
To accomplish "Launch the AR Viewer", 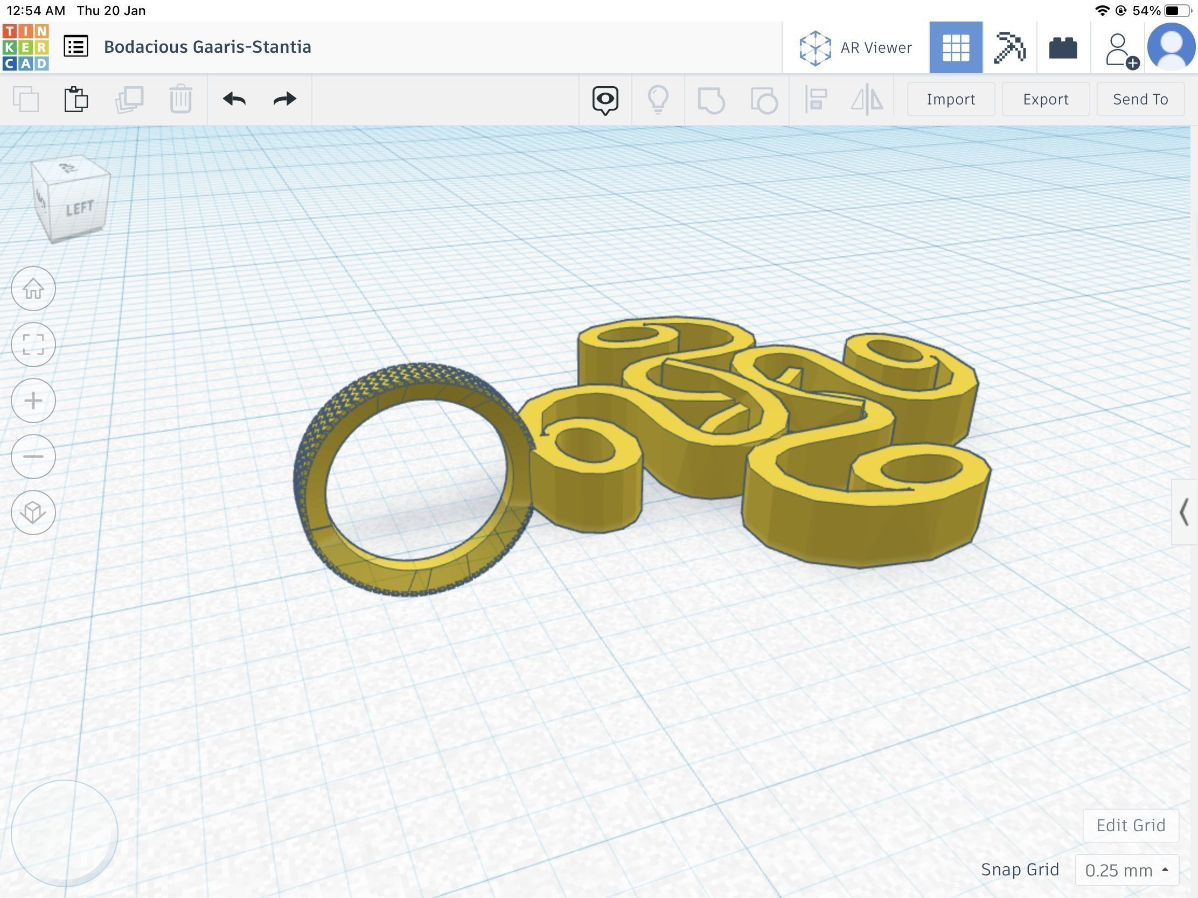I will coord(856,47).
